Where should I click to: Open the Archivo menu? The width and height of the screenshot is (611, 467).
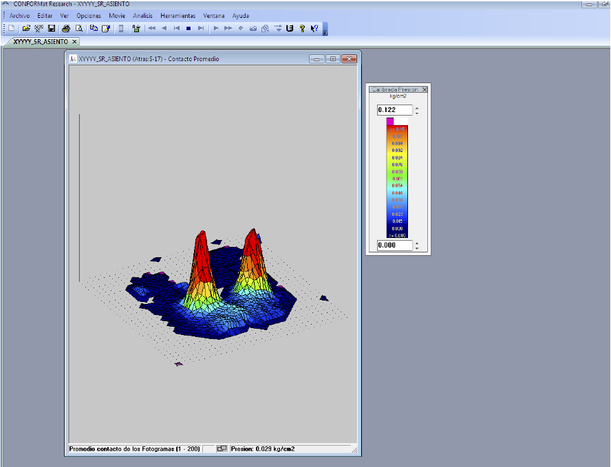[x=19, y=15]
